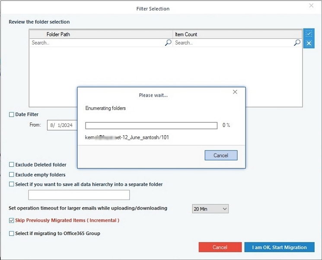Close the Please wait dialog with X
Viewport: 322px width, 260px height.
click(235, 92)
